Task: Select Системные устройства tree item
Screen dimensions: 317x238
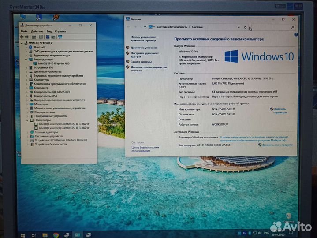Action: coord(49,136)
